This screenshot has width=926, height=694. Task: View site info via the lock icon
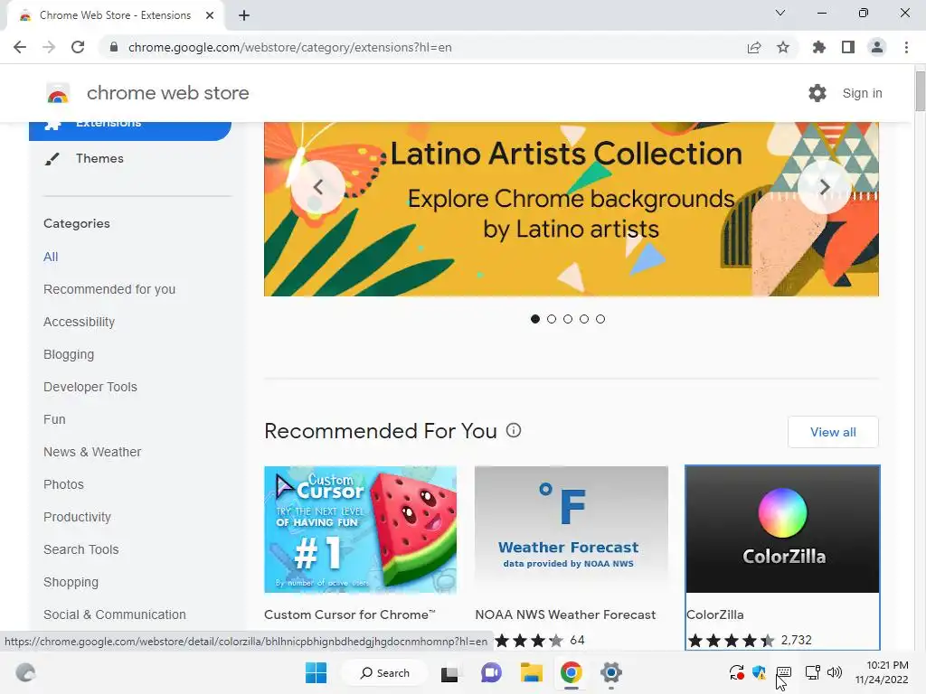[114, 47]
